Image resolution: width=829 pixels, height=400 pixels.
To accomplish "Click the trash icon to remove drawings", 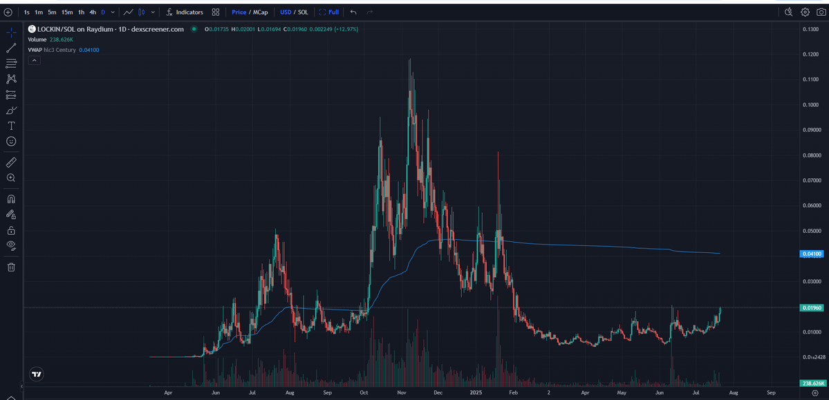I will click(10, 267).
